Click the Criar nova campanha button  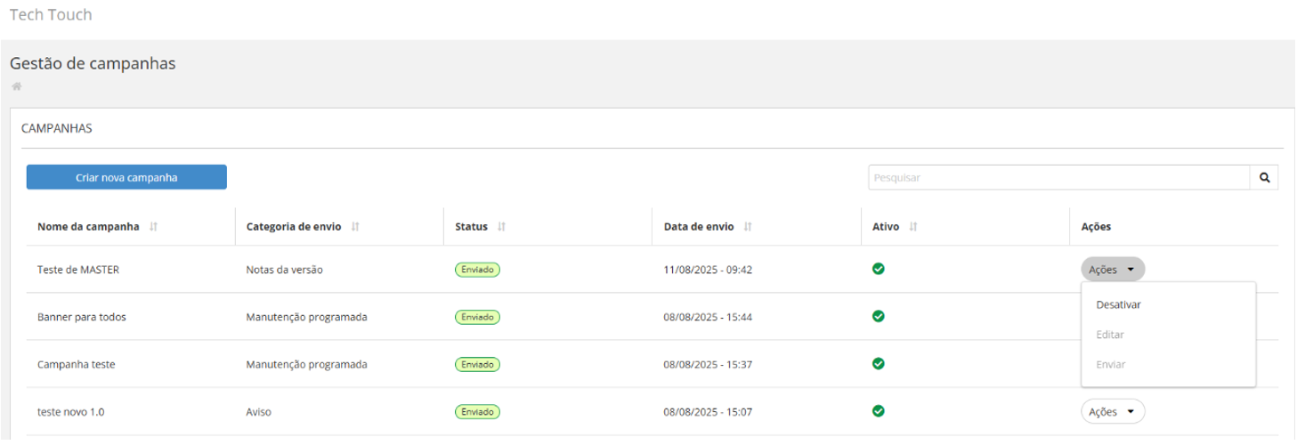click(126, 177)
